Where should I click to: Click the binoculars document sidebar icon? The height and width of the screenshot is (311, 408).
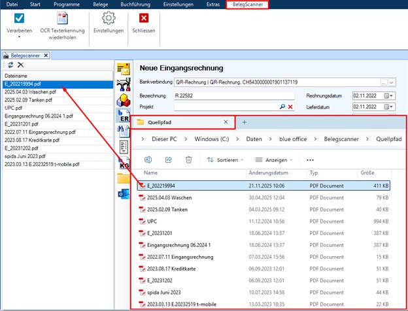coord(124,131)
